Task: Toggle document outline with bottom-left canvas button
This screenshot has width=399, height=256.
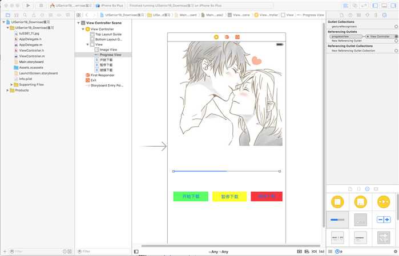Action: click(136, 251)
